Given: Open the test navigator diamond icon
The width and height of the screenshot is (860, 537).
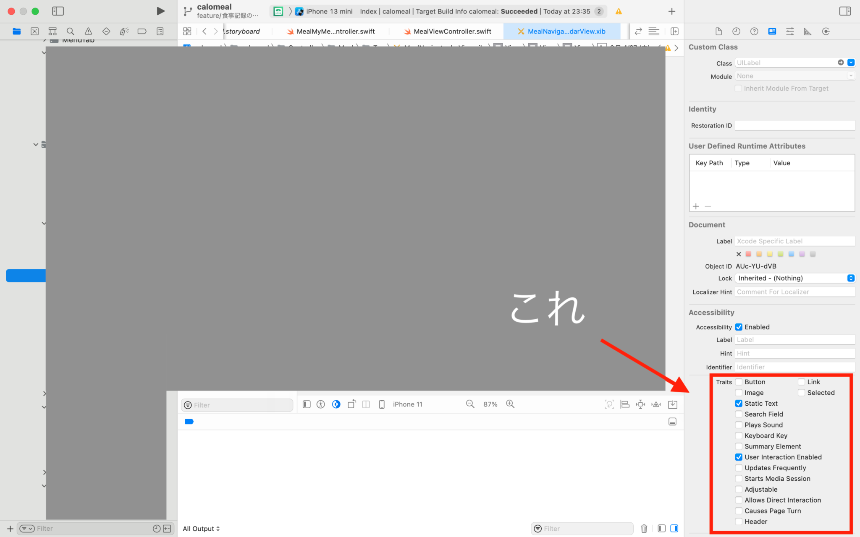Looking at the screenshot, I should (x=106, y=31).
